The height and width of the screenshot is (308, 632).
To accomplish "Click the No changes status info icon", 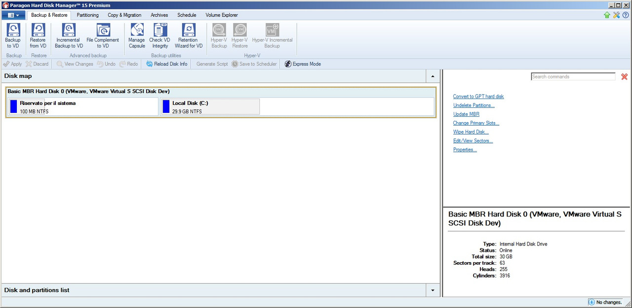I will (592, 302).
